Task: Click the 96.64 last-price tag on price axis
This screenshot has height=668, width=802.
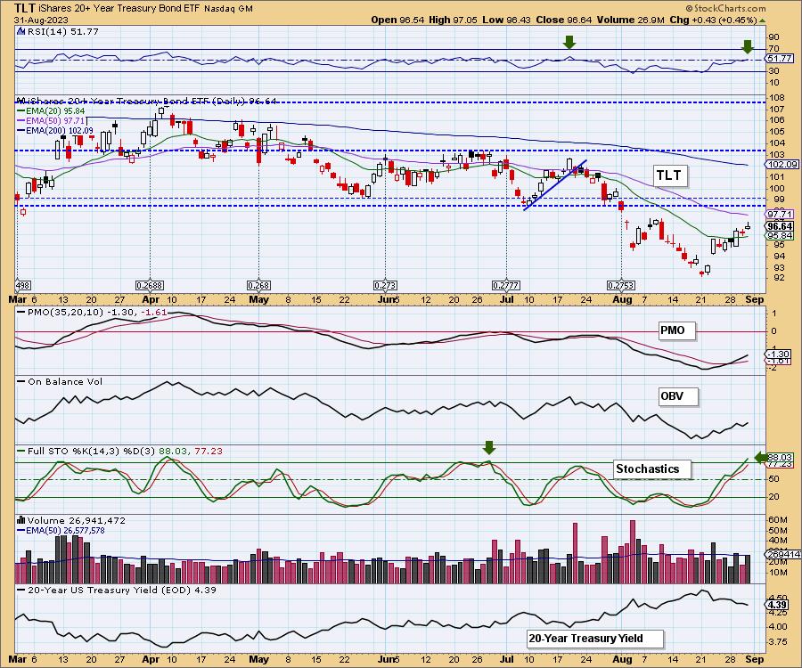Action: pyautogui.click(x=780, y=226)
